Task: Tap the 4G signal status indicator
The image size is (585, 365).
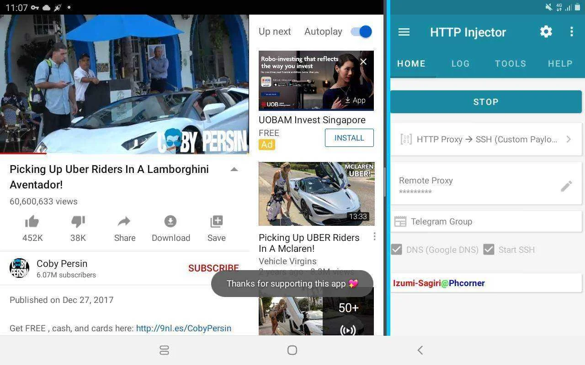Action: pos(559,7)
